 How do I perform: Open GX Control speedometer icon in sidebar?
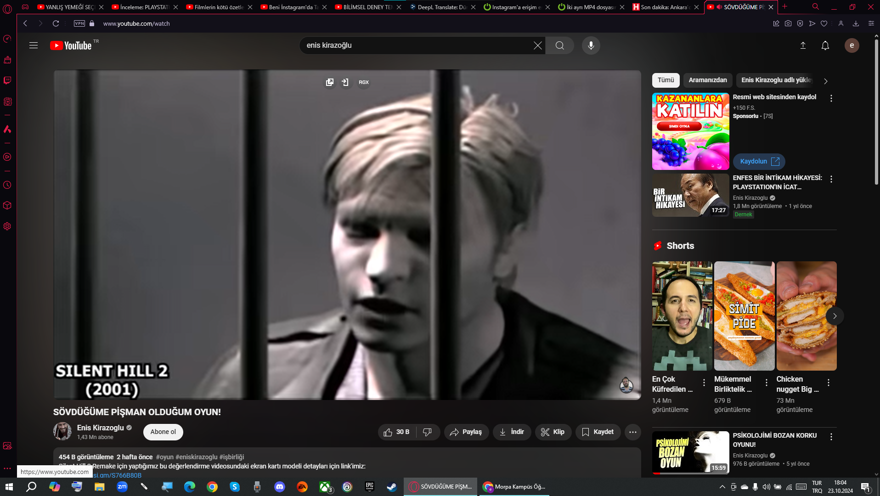click(x=7, y=39)
